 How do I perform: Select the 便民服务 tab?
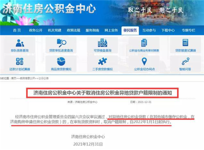pos(130,30)
